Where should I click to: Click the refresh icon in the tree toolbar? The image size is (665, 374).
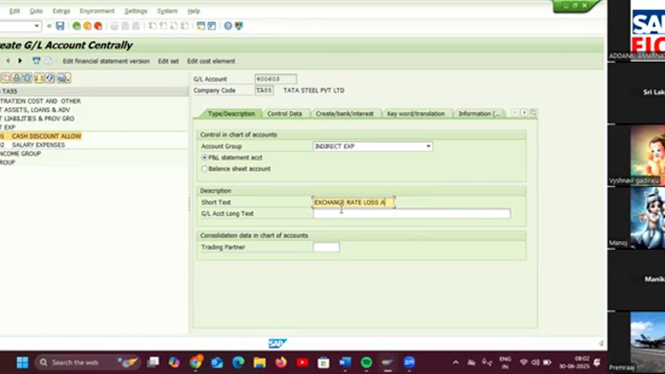pos(50,78)
